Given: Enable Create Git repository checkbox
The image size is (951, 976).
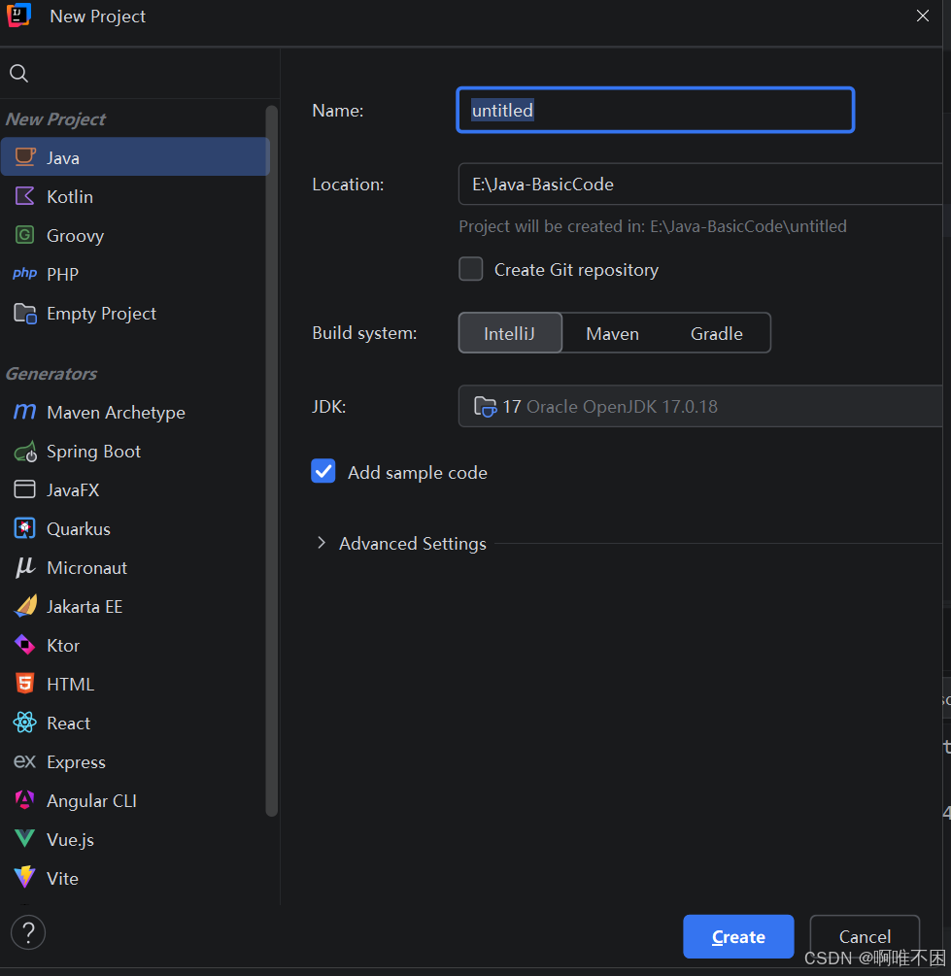Looking at the screenshot, I should [x=471, y=269].
